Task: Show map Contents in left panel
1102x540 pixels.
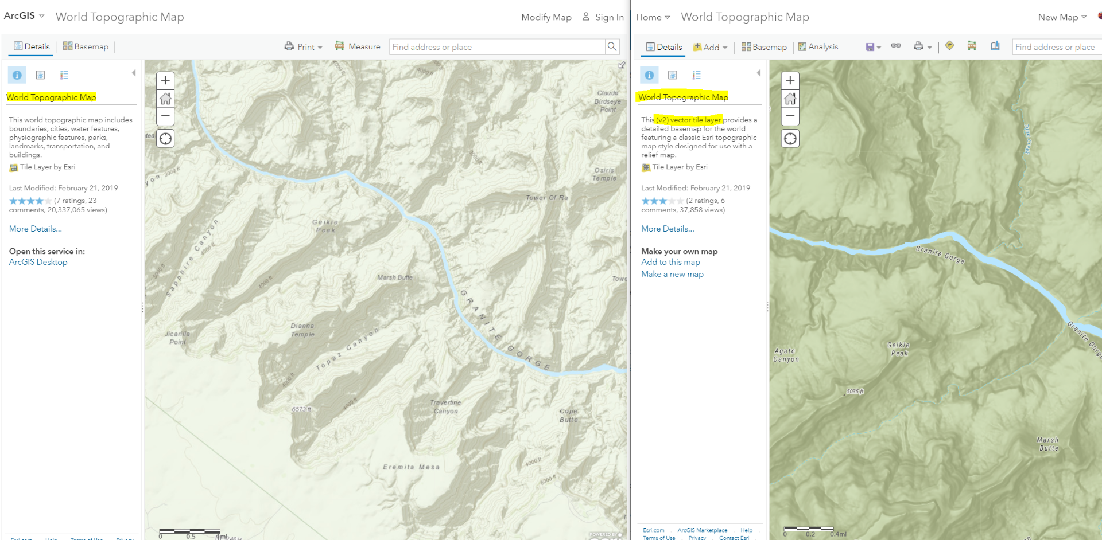Action: (40, 75)
